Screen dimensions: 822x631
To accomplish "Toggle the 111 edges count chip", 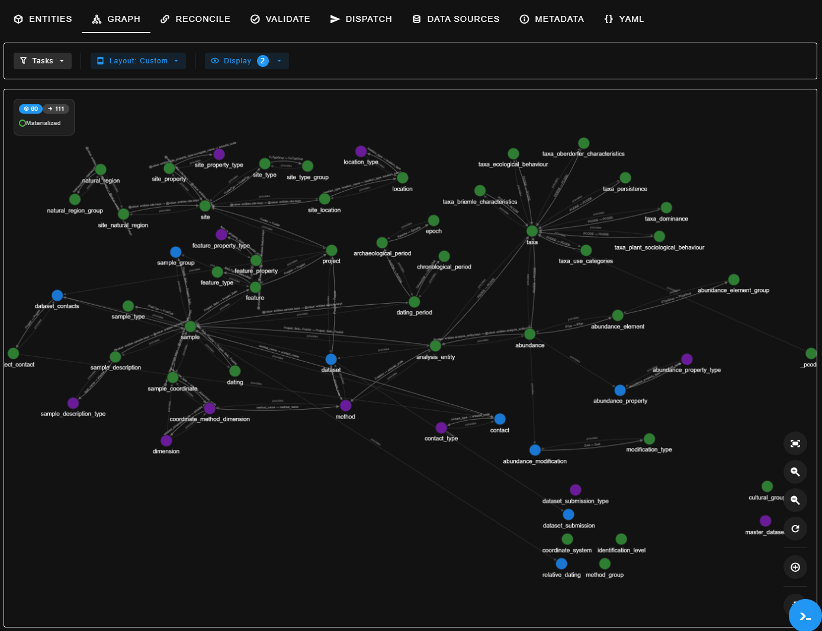I will pos(56,109).
